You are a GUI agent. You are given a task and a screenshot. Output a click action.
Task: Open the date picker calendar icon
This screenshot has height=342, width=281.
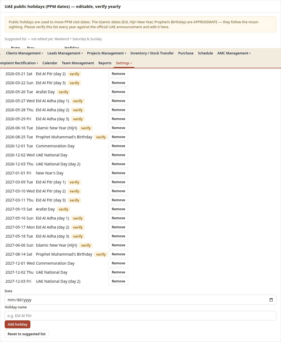[x=271, y=300]
